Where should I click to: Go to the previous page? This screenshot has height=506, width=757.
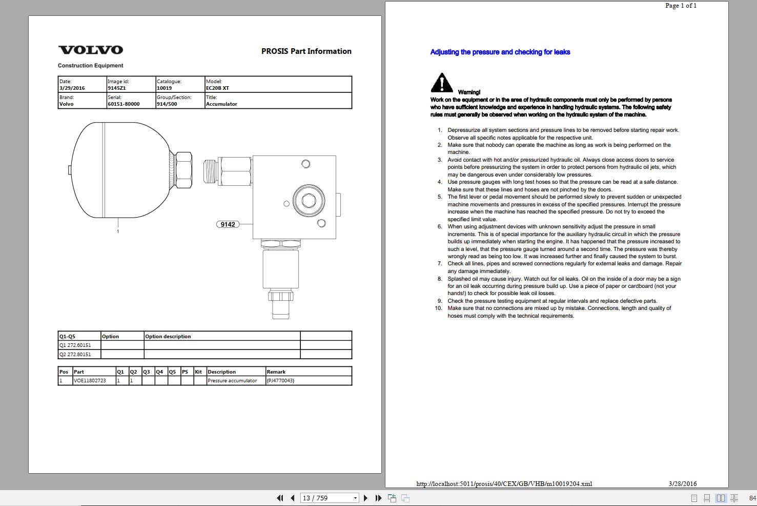(x=292, y=498)
